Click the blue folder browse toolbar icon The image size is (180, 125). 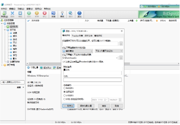(x=53, y=13)
